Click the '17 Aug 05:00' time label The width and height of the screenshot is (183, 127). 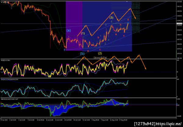click(123, 120)
